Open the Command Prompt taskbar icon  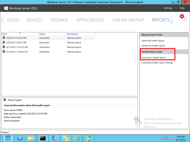pyautogui.click(x=43, y=138)
